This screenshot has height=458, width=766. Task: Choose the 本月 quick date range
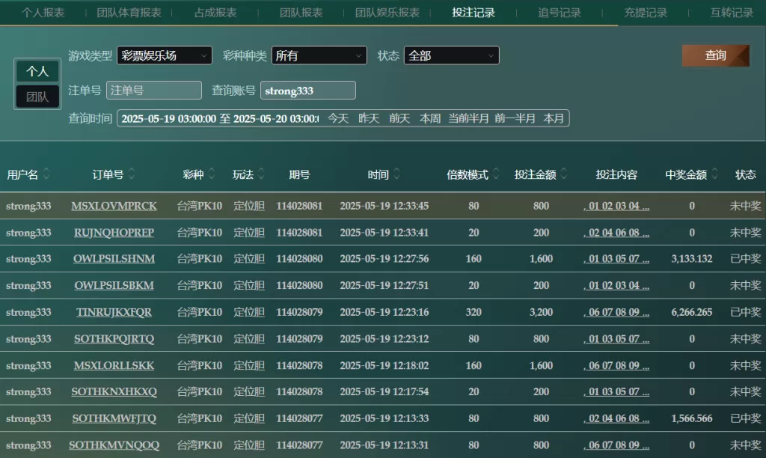coord(554,118)
